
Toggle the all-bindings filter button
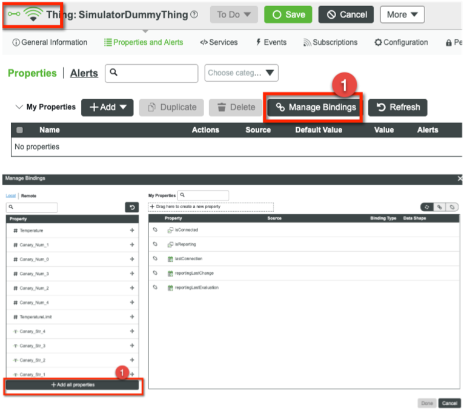coord(427,207)
